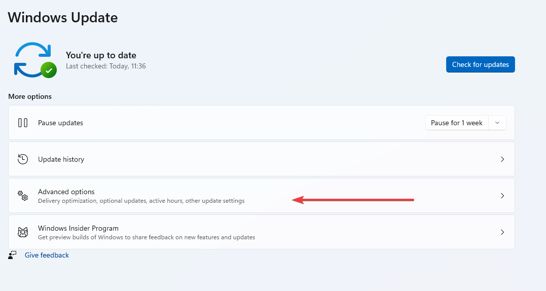The image size is (546, 291).
Task: Click the 'Delivery optimization, optional updates' description
Action: click(141, 201)
